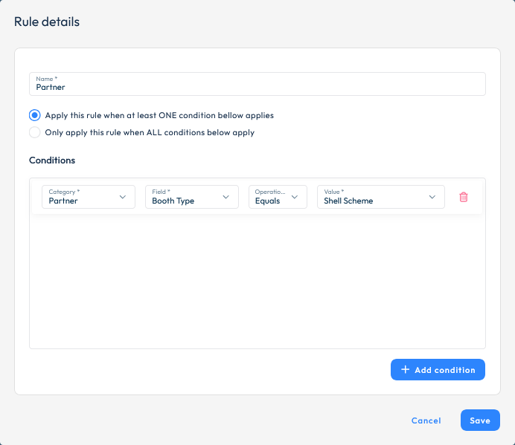Cancel the rule details dialog

426,420
